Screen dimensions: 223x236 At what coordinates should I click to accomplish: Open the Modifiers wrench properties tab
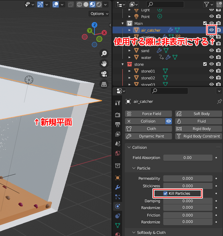pyautogui.click(x=118, y=187)
